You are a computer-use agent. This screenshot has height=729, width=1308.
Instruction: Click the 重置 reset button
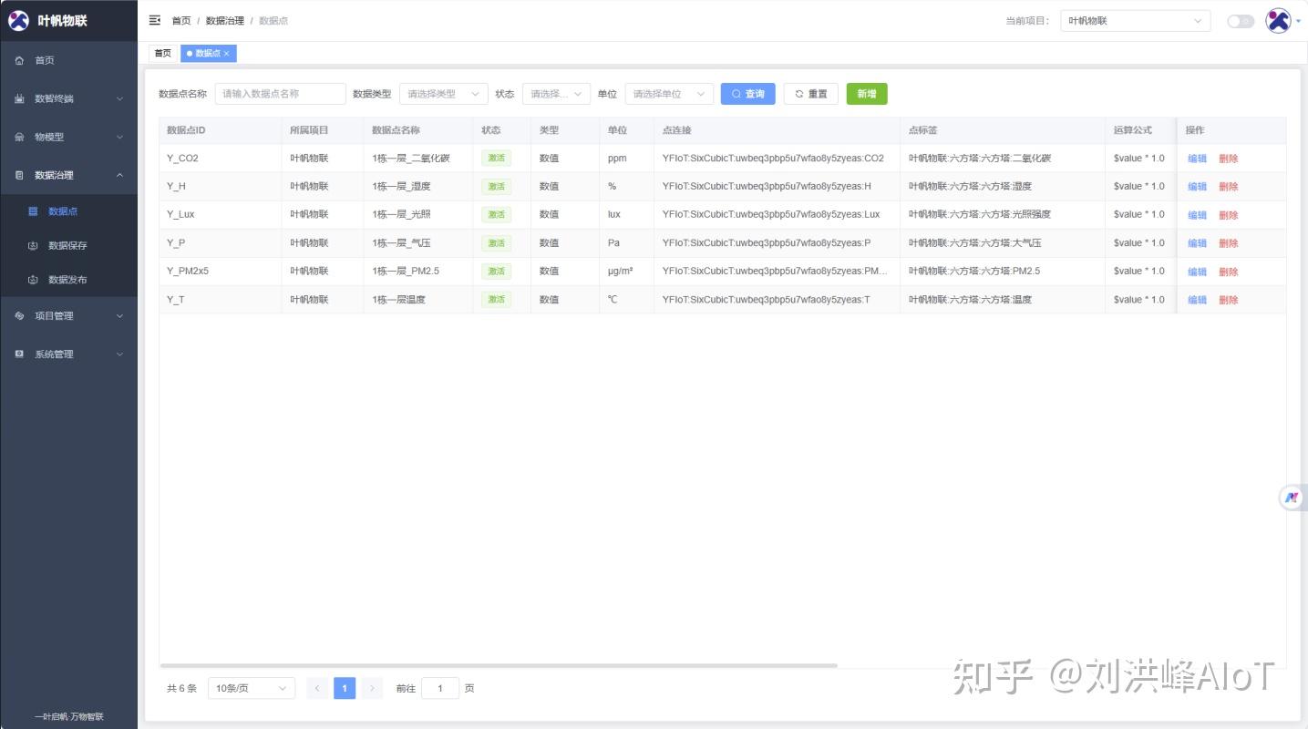pyautogui.click(x=811, y=94)
